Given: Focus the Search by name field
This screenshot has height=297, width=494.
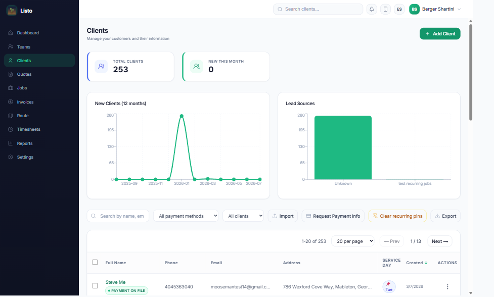Looking at the screenshot, I should point(118,216).
